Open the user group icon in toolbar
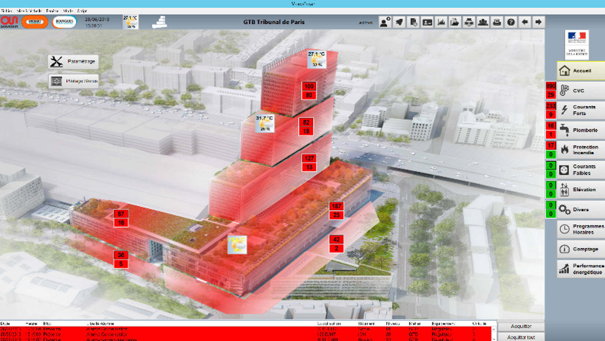Viewport: 605px width, 341px height. (x=483, y=22)
